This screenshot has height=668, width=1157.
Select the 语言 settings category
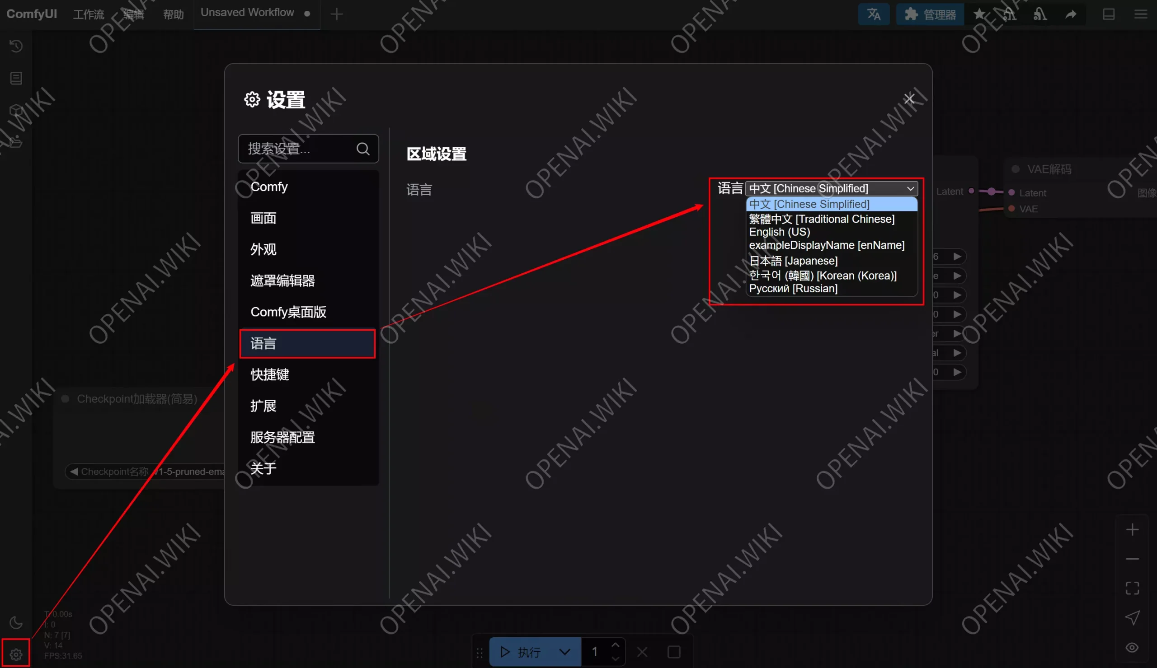[x=307, y=344]
